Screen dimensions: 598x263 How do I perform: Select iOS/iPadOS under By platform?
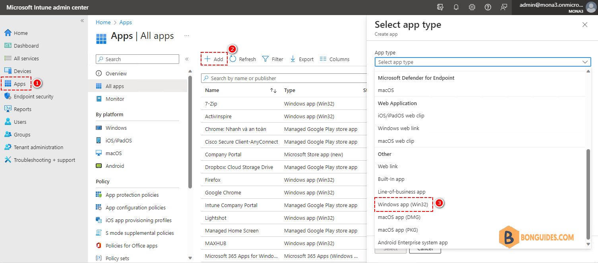(118, 140)
